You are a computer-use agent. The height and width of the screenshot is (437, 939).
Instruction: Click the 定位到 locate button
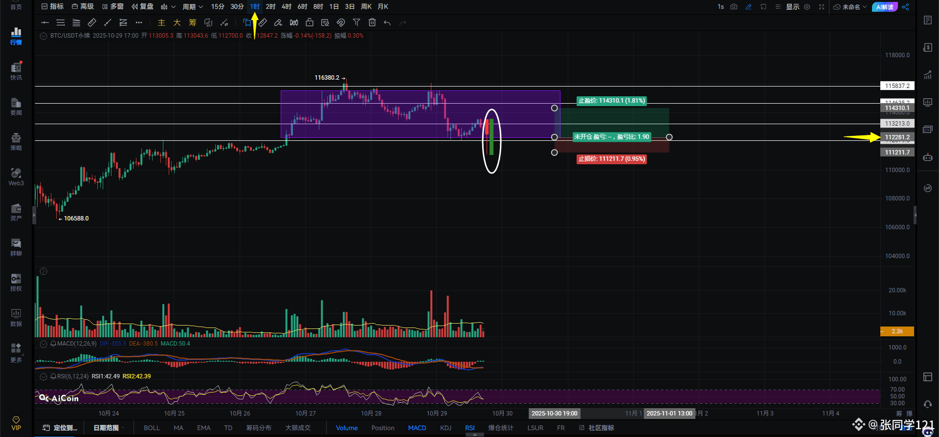[x=60, y=428]
